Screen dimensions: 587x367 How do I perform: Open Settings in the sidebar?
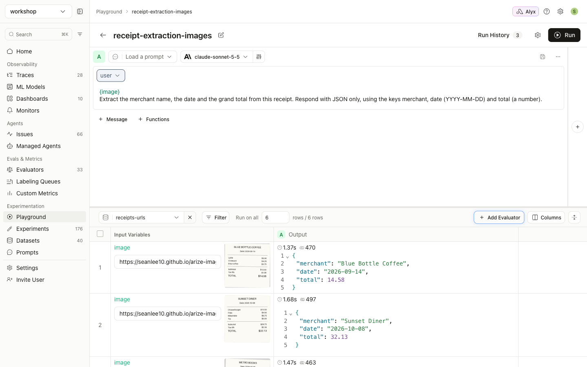[x=45, y=268]
